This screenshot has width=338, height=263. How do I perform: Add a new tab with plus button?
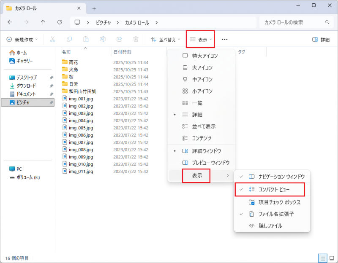coord(94,8)
